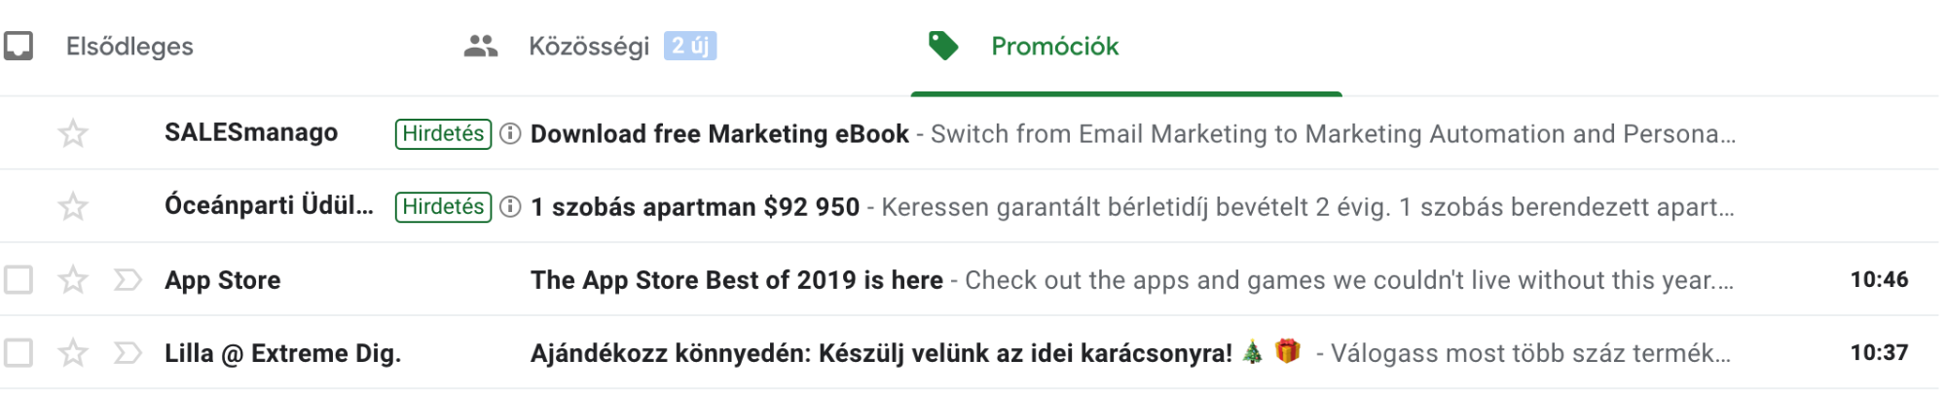
Task: Select the App Store email checkbox
Action: tap(18, 280)
